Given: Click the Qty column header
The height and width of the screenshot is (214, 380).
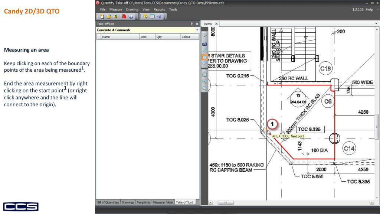Looking at the screenshot, I should click(168, 37).
